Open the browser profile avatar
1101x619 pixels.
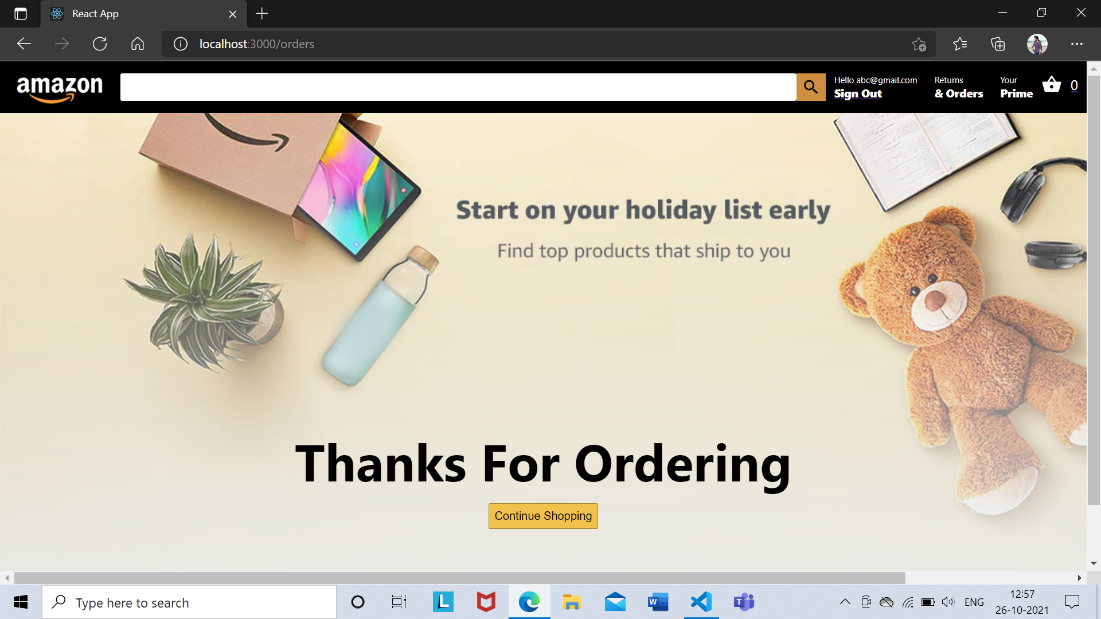coord(1037,44)
